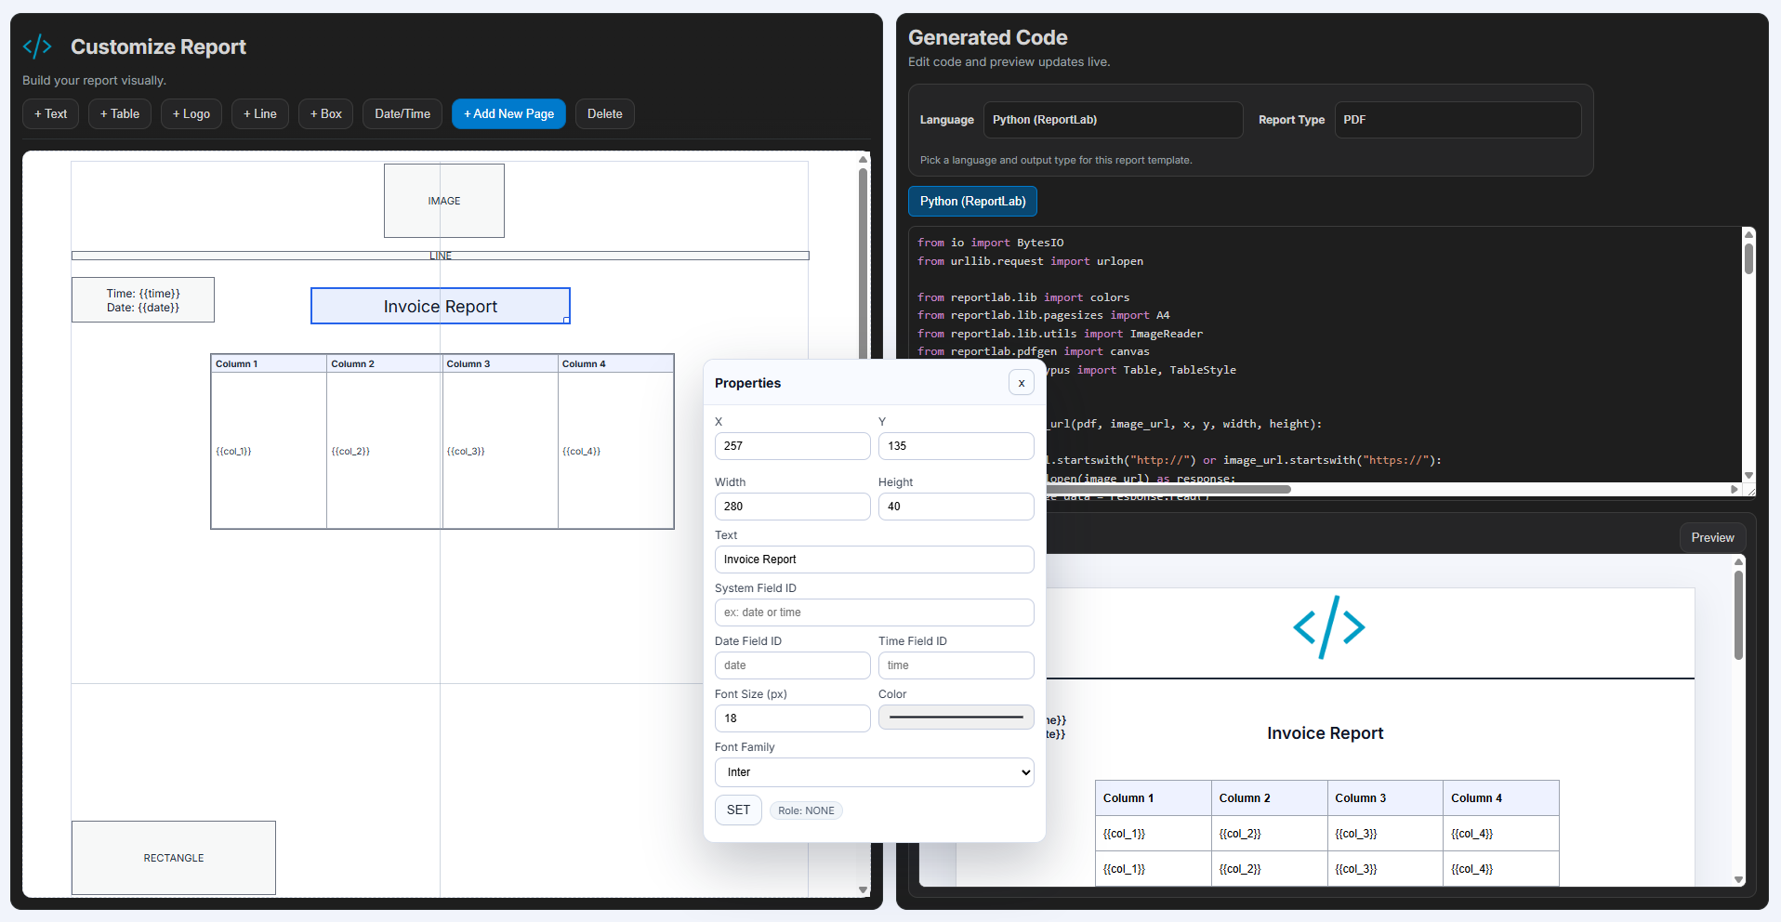Close the Properties panel

click(1021, 382)
